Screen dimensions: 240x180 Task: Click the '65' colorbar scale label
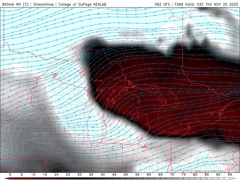click(x=160, y=175)
